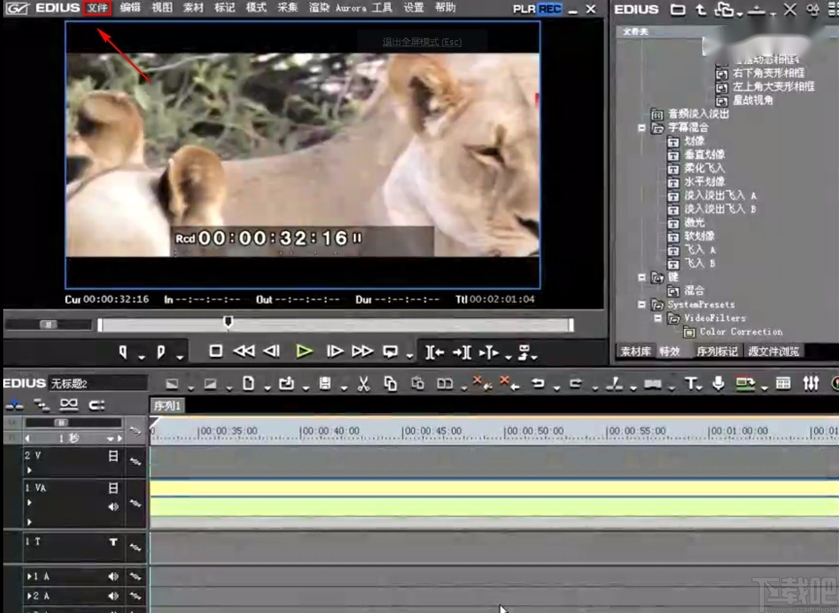The width and height of the screenshot is (839, 613).
Task: Click the 00:00:45:00 mark on timeline ruler
Action: (x=432, y=431)
